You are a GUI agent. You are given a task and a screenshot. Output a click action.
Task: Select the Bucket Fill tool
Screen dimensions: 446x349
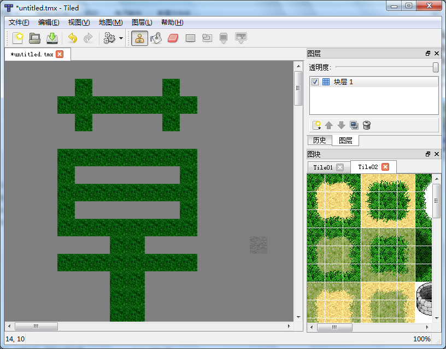(156, 38)
